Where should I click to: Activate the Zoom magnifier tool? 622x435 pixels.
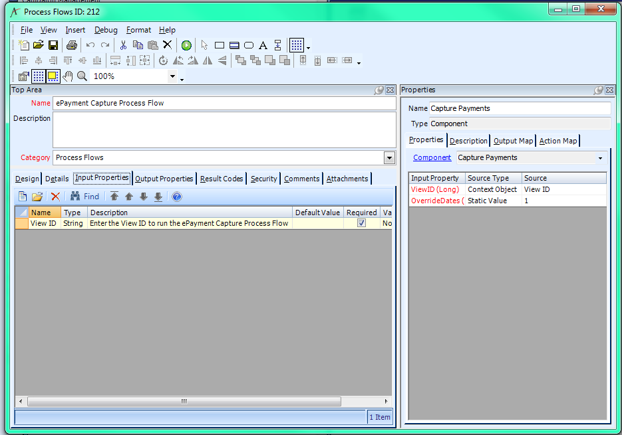(x=81, y=76)
